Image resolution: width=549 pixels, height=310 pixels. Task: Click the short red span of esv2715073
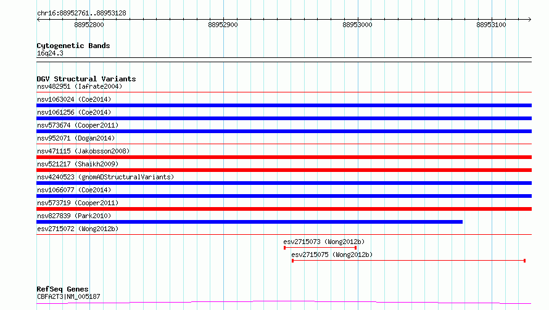(320, 248)
